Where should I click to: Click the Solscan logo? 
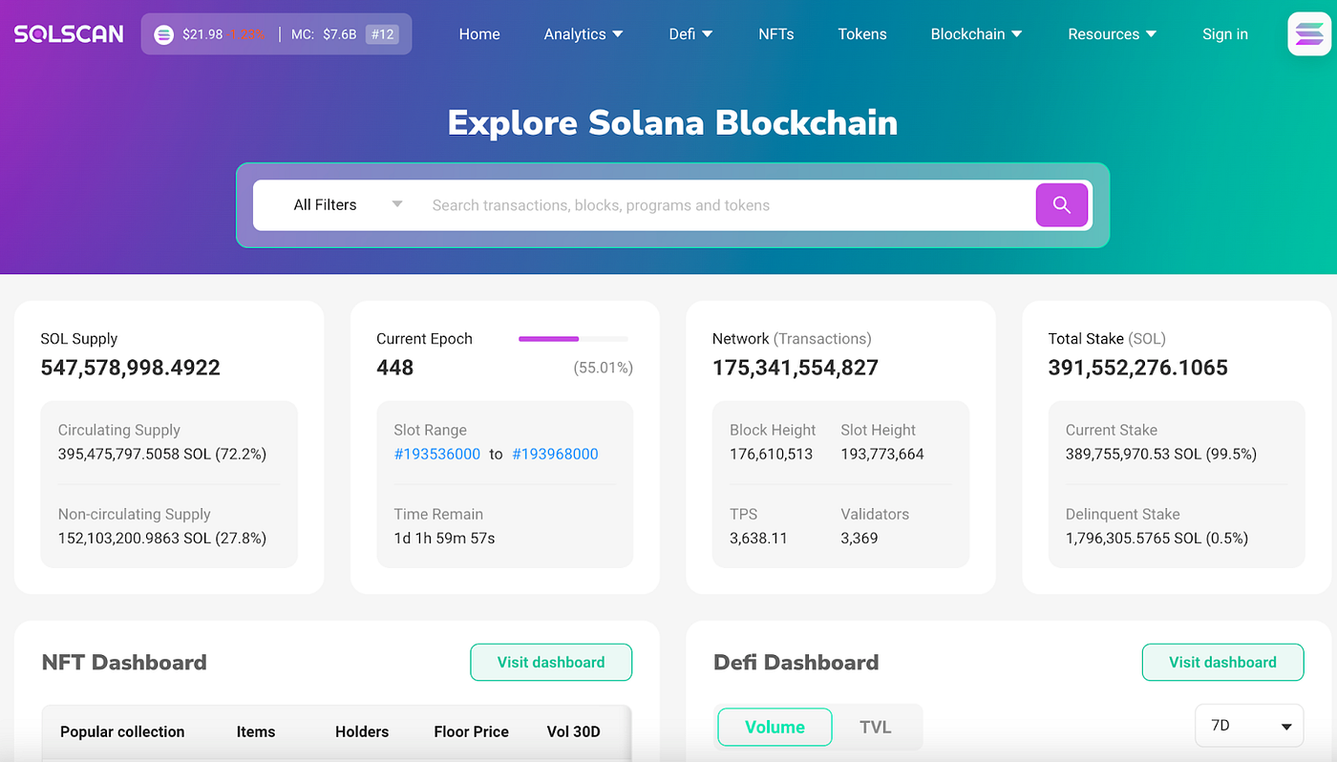68,33
